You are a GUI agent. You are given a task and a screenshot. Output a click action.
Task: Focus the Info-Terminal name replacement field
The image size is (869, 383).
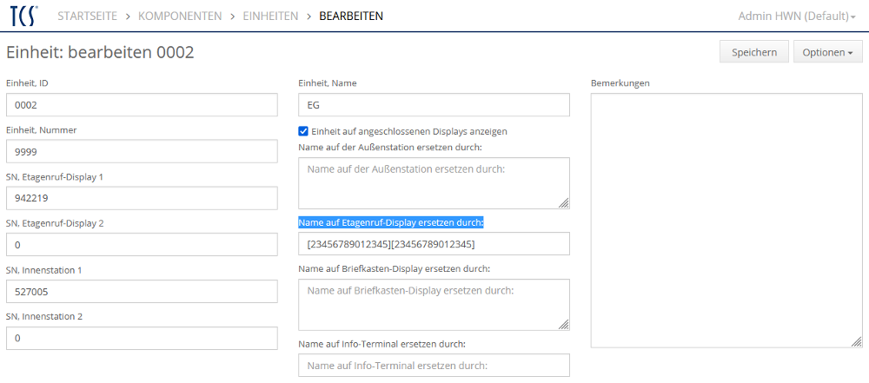(434, 366)
